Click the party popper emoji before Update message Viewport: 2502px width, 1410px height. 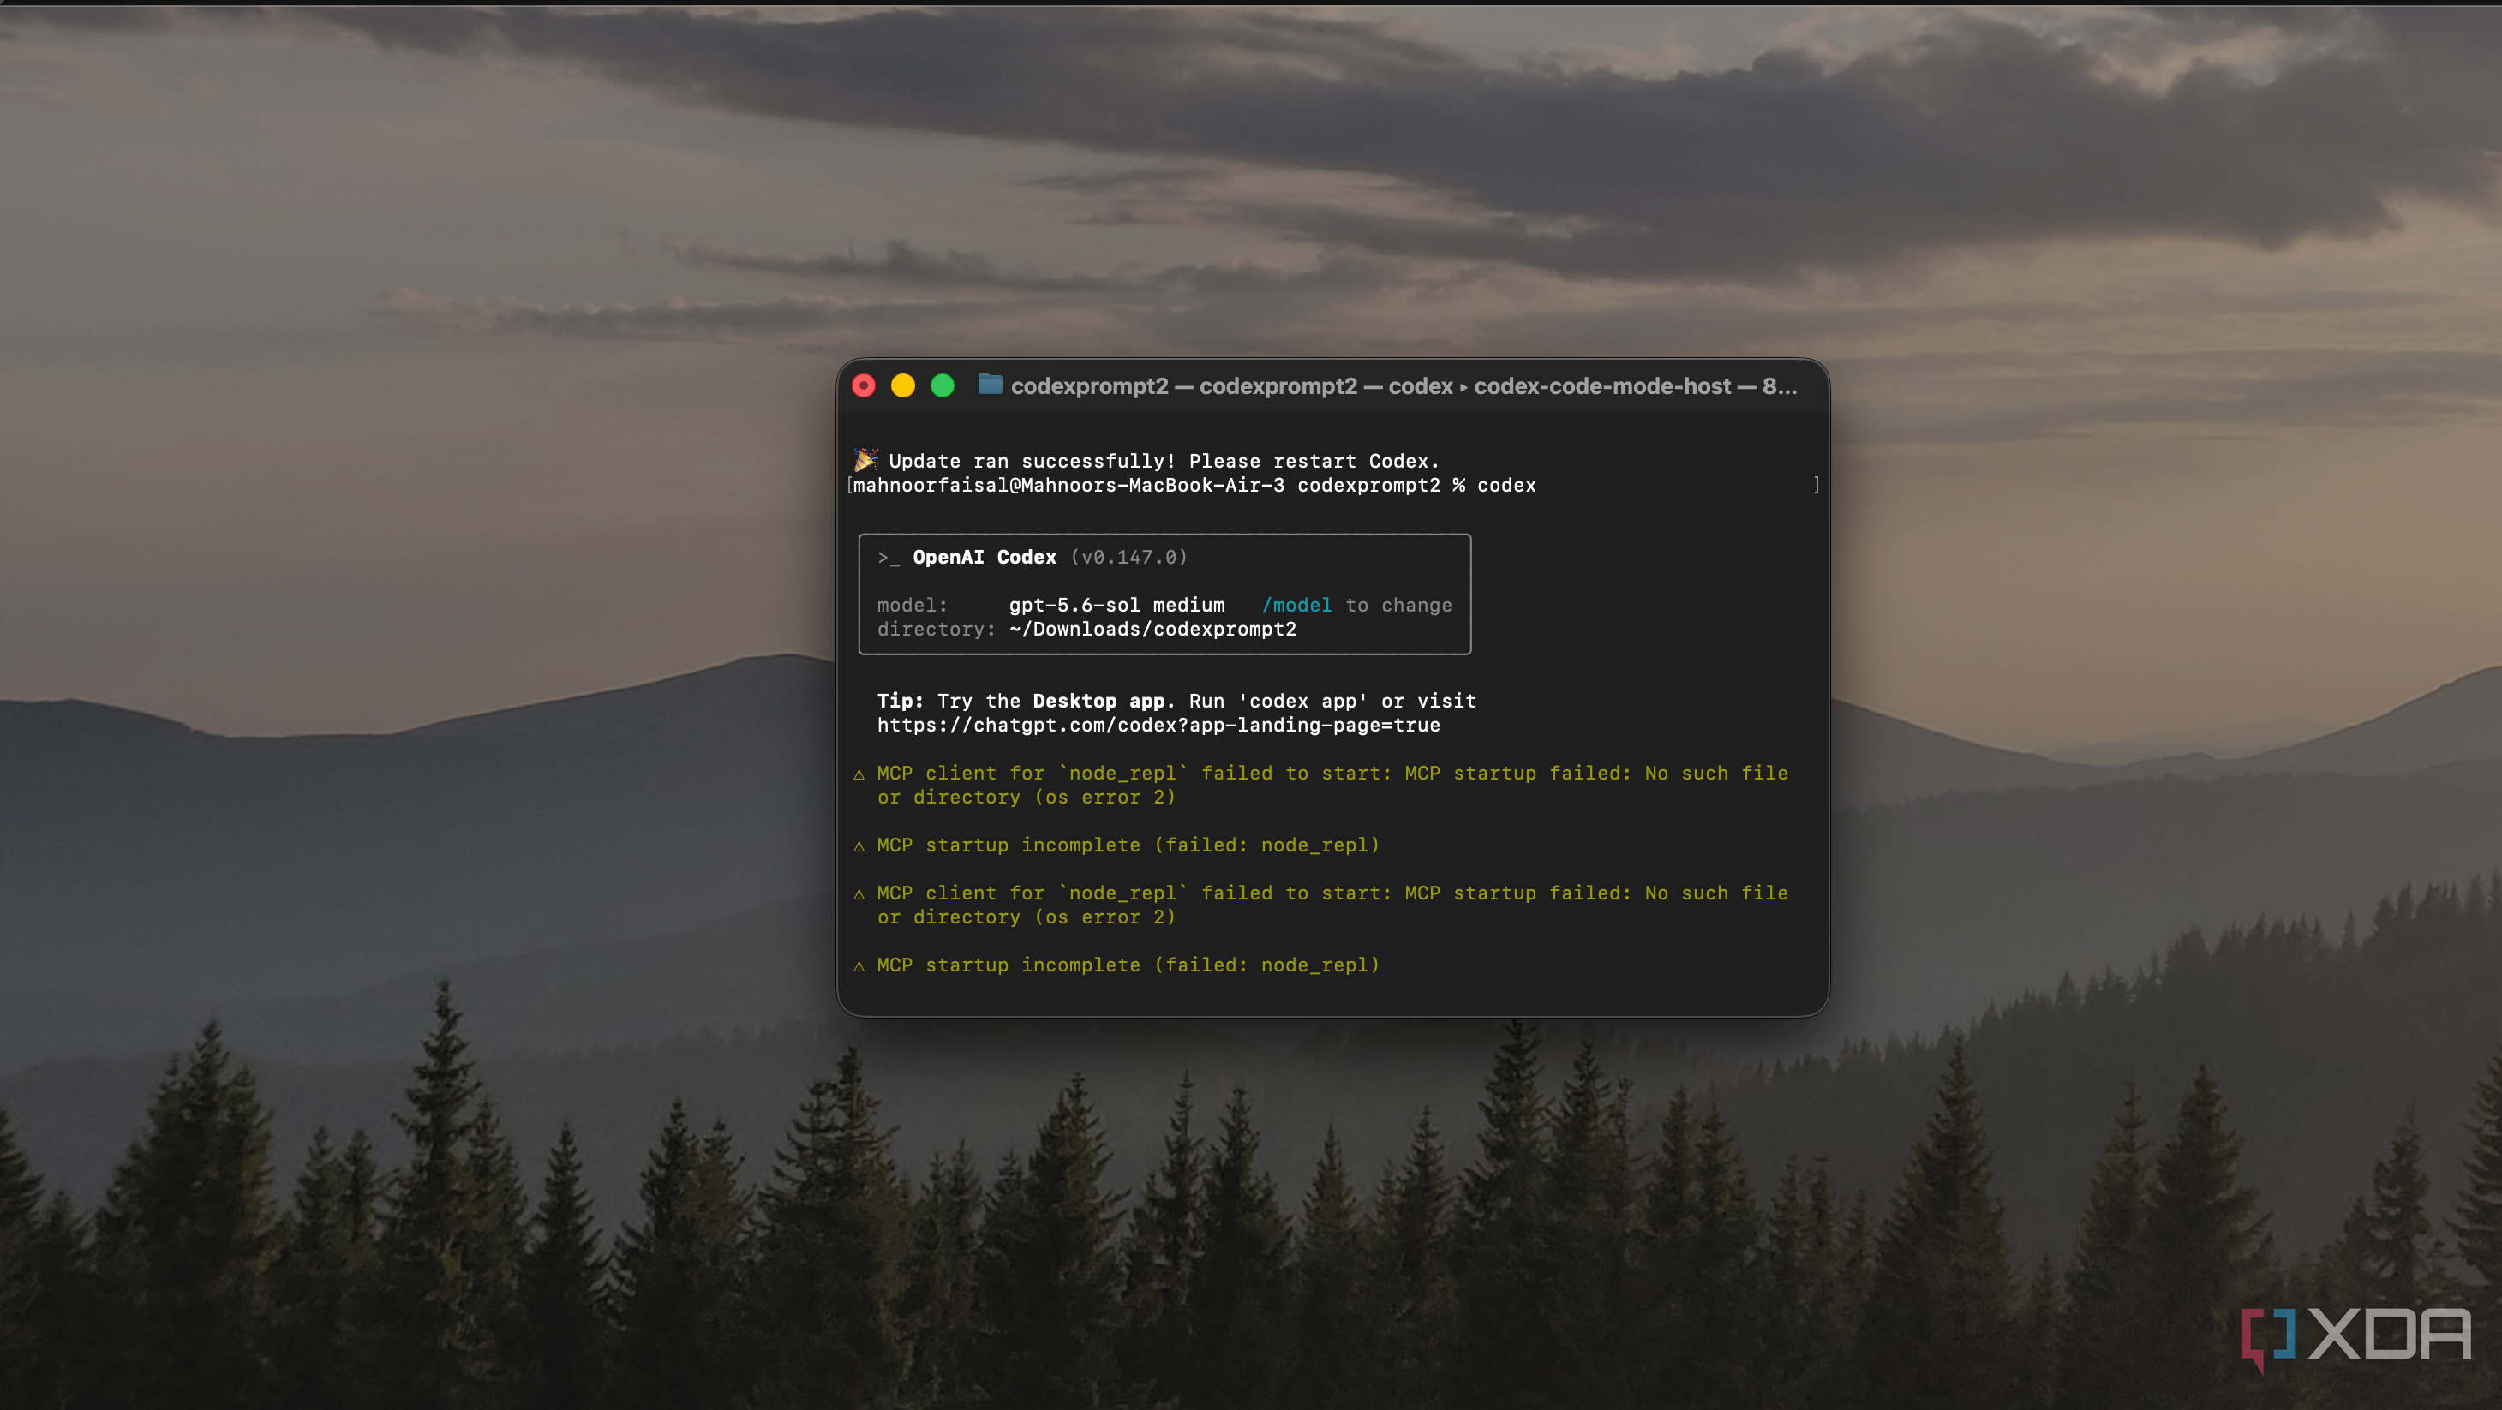(865, 459)
